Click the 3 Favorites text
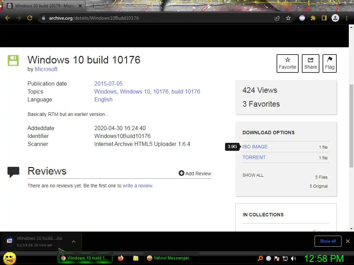Image resolution: width=354 pixels, height=265 pixels. click(261, 104)
